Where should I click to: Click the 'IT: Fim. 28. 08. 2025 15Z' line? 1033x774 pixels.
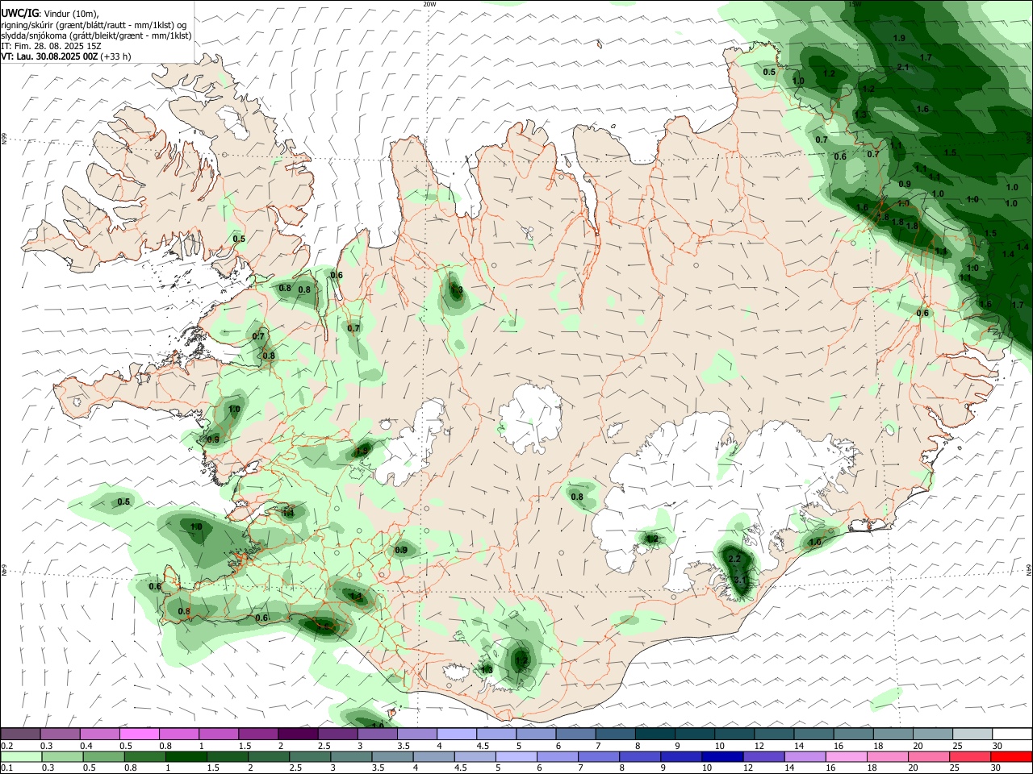[x=51, y=46]
